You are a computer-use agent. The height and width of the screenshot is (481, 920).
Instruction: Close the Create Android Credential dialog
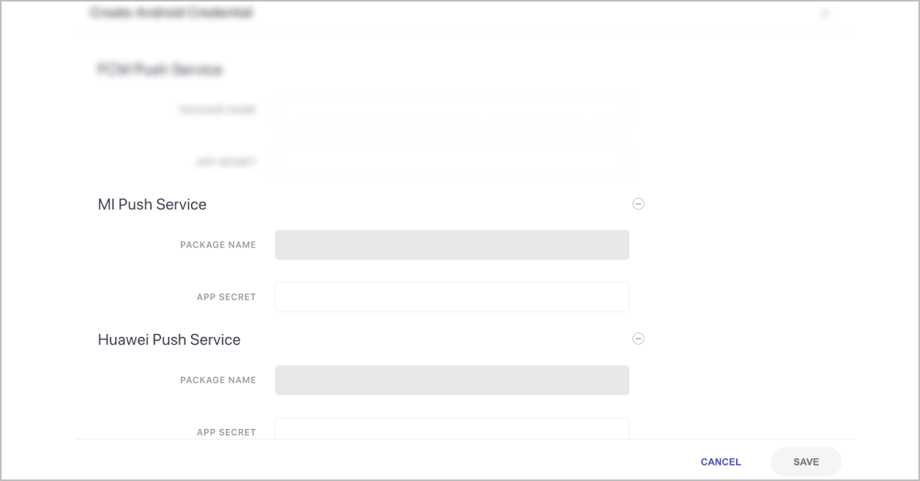825,13
